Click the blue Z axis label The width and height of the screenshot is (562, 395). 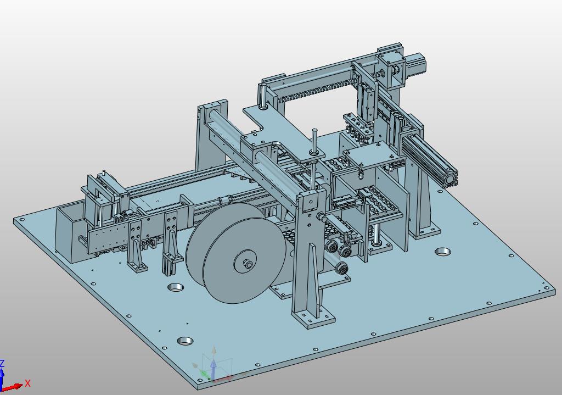pos(2,364)
